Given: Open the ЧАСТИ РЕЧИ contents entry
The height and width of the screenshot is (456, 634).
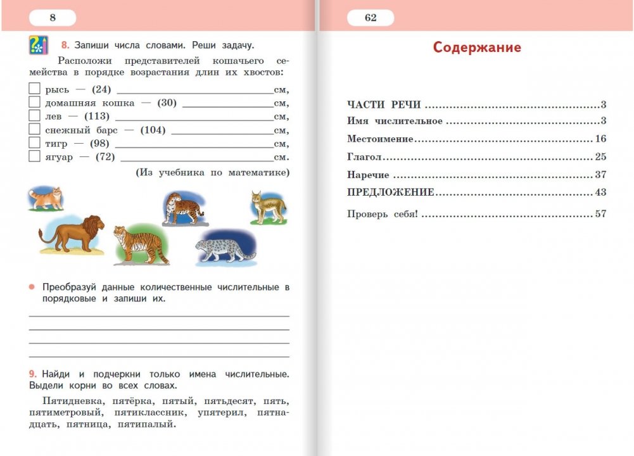Looking at the screenshot, I should pos(384,105).
